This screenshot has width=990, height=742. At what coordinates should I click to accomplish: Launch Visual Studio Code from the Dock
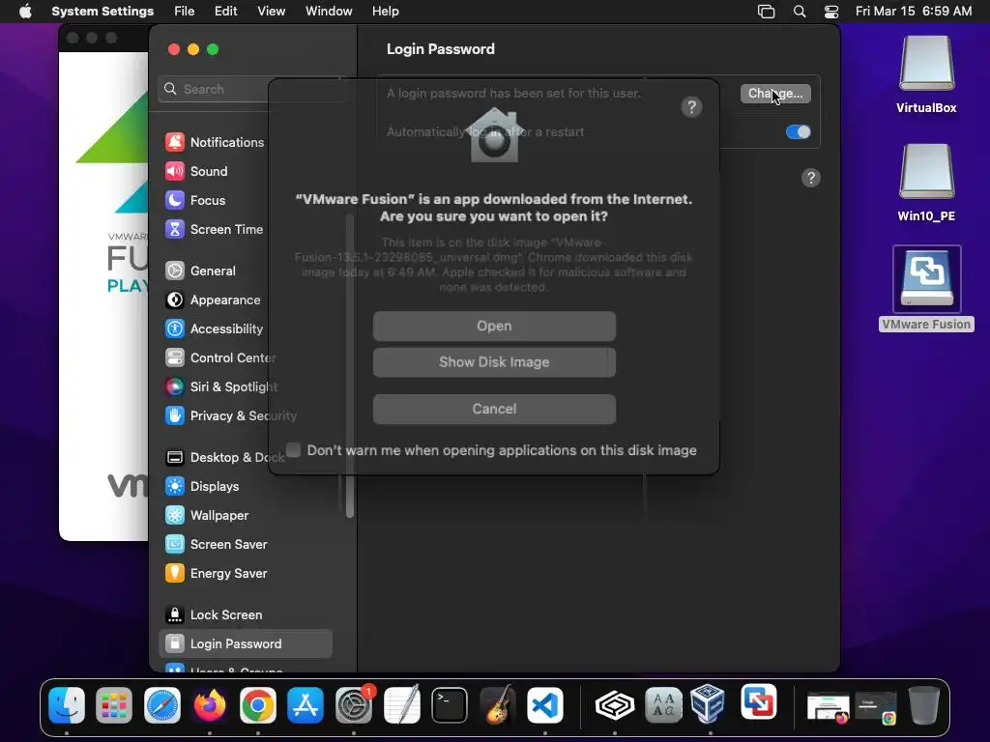[545, 704]
